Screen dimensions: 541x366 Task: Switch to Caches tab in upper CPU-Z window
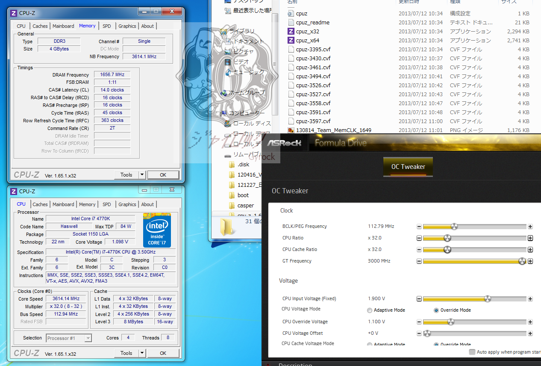click(x=40, y=26)
